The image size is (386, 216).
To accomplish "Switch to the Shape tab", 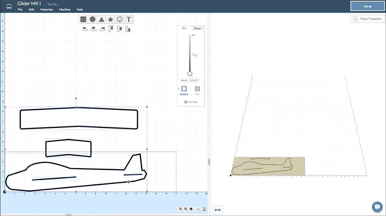I will [197, 28].
